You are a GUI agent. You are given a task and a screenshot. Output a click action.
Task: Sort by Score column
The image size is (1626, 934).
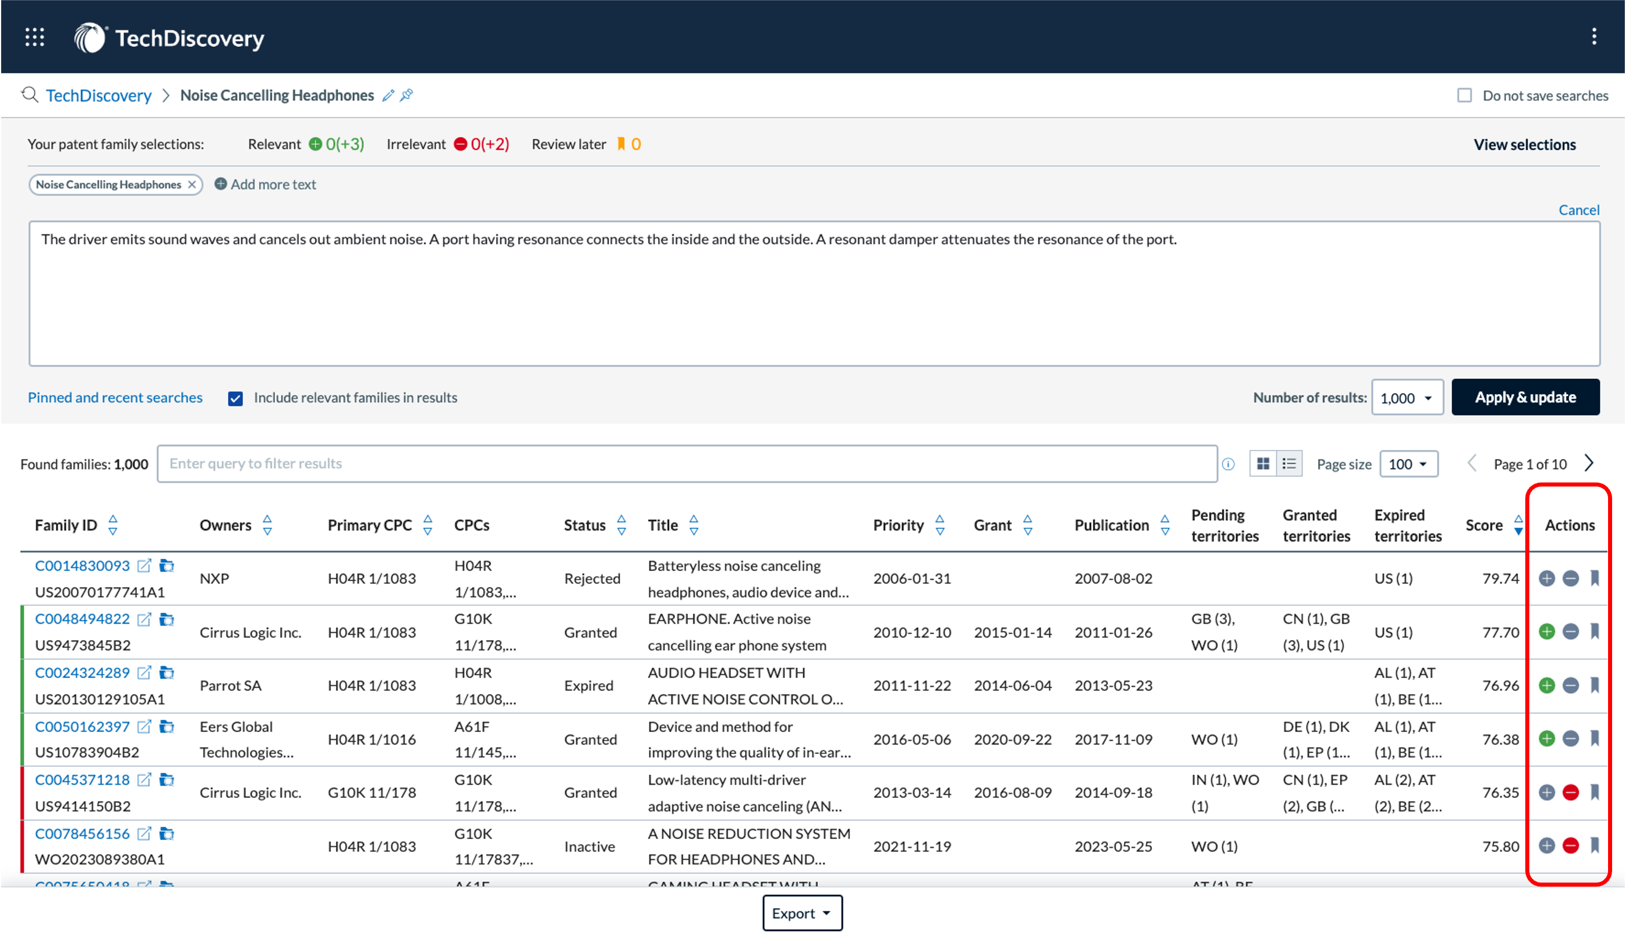pos(1518,525)
